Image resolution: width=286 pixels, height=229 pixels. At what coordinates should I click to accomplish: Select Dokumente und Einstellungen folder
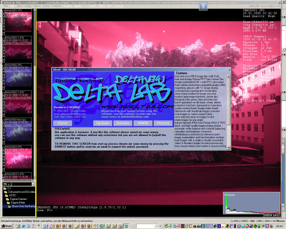(x=20, y=192)
